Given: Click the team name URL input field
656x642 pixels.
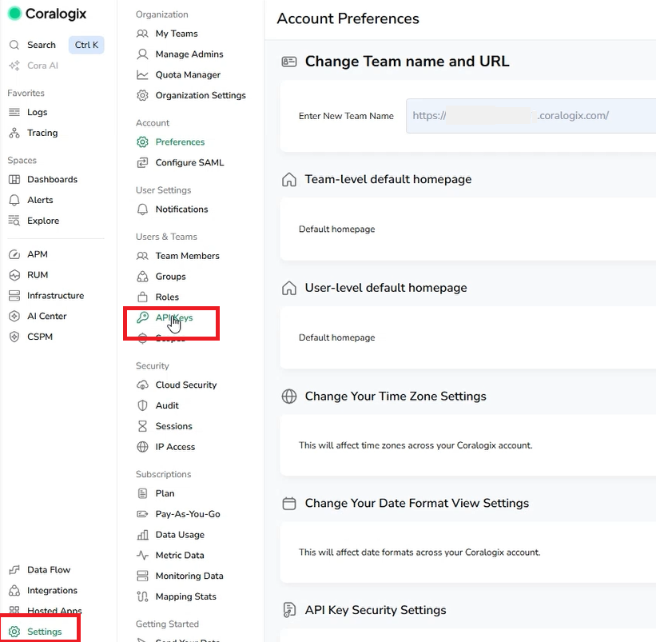Looking at the screenshot, I should tap(531, 116).
